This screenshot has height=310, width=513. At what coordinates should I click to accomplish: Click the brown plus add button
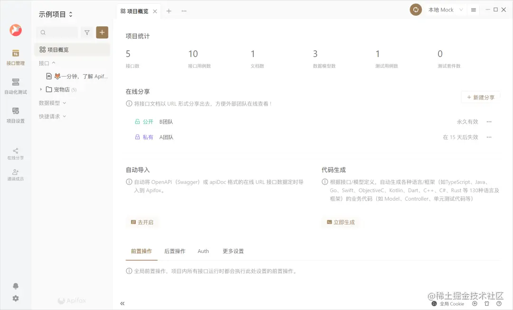click(x=102, y=32)
